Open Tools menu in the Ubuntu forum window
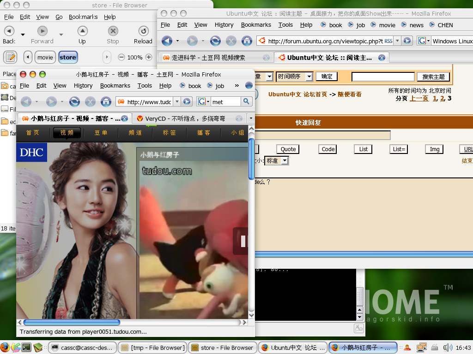Screen dimensions: 473x354 coord(285,25)
